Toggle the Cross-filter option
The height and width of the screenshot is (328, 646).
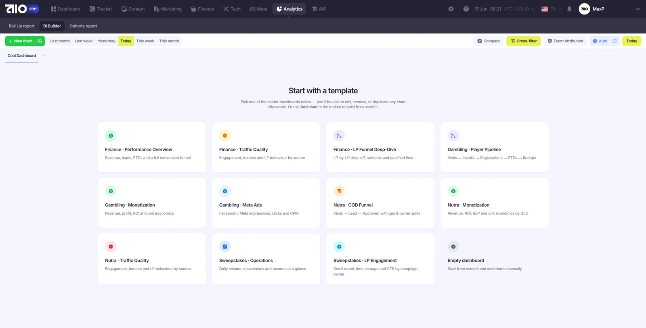tap(524, 41)
